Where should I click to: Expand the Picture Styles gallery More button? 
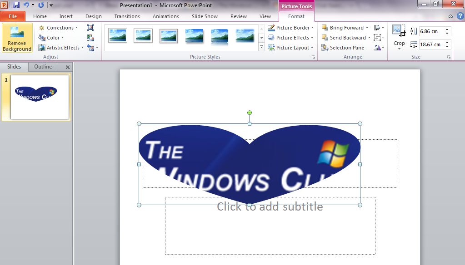[x=261, y=47]
